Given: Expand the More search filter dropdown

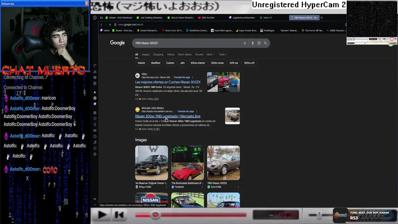Looking at the screenshot, I should (x=211, y=54).
